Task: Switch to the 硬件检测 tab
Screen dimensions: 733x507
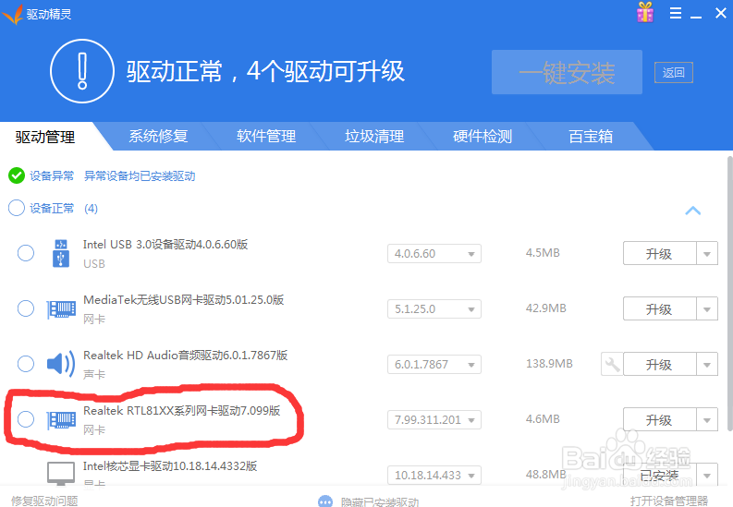Action: (x=483, y=137)
